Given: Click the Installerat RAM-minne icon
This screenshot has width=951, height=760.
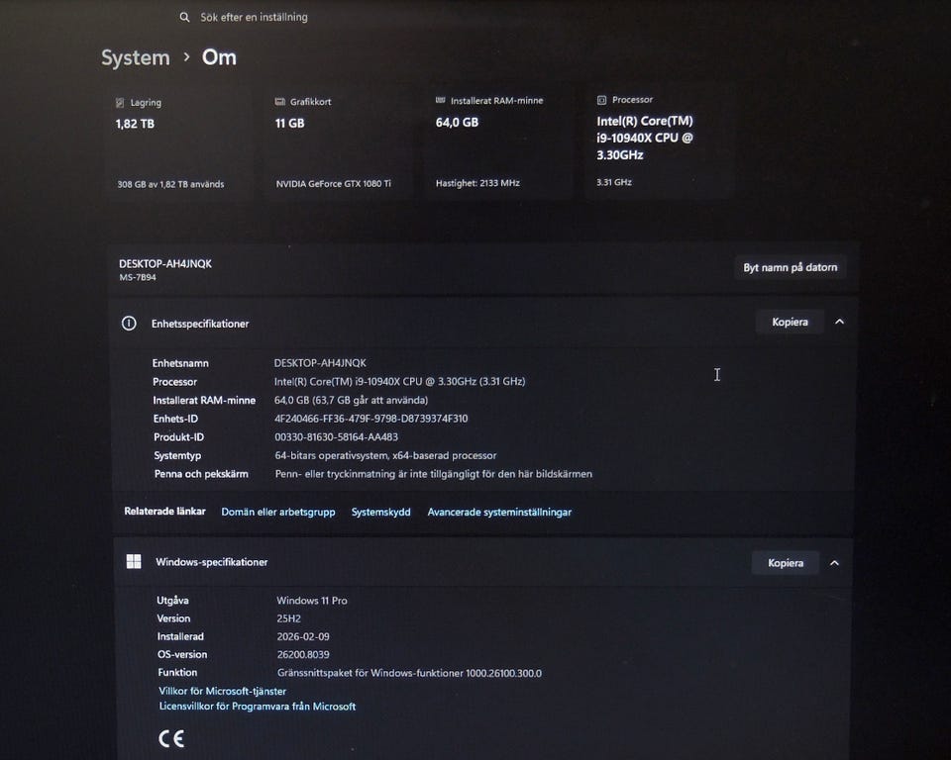Looking at the screenshot, I should (441, 100).
